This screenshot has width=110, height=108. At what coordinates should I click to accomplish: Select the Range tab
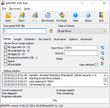(7, 39)
